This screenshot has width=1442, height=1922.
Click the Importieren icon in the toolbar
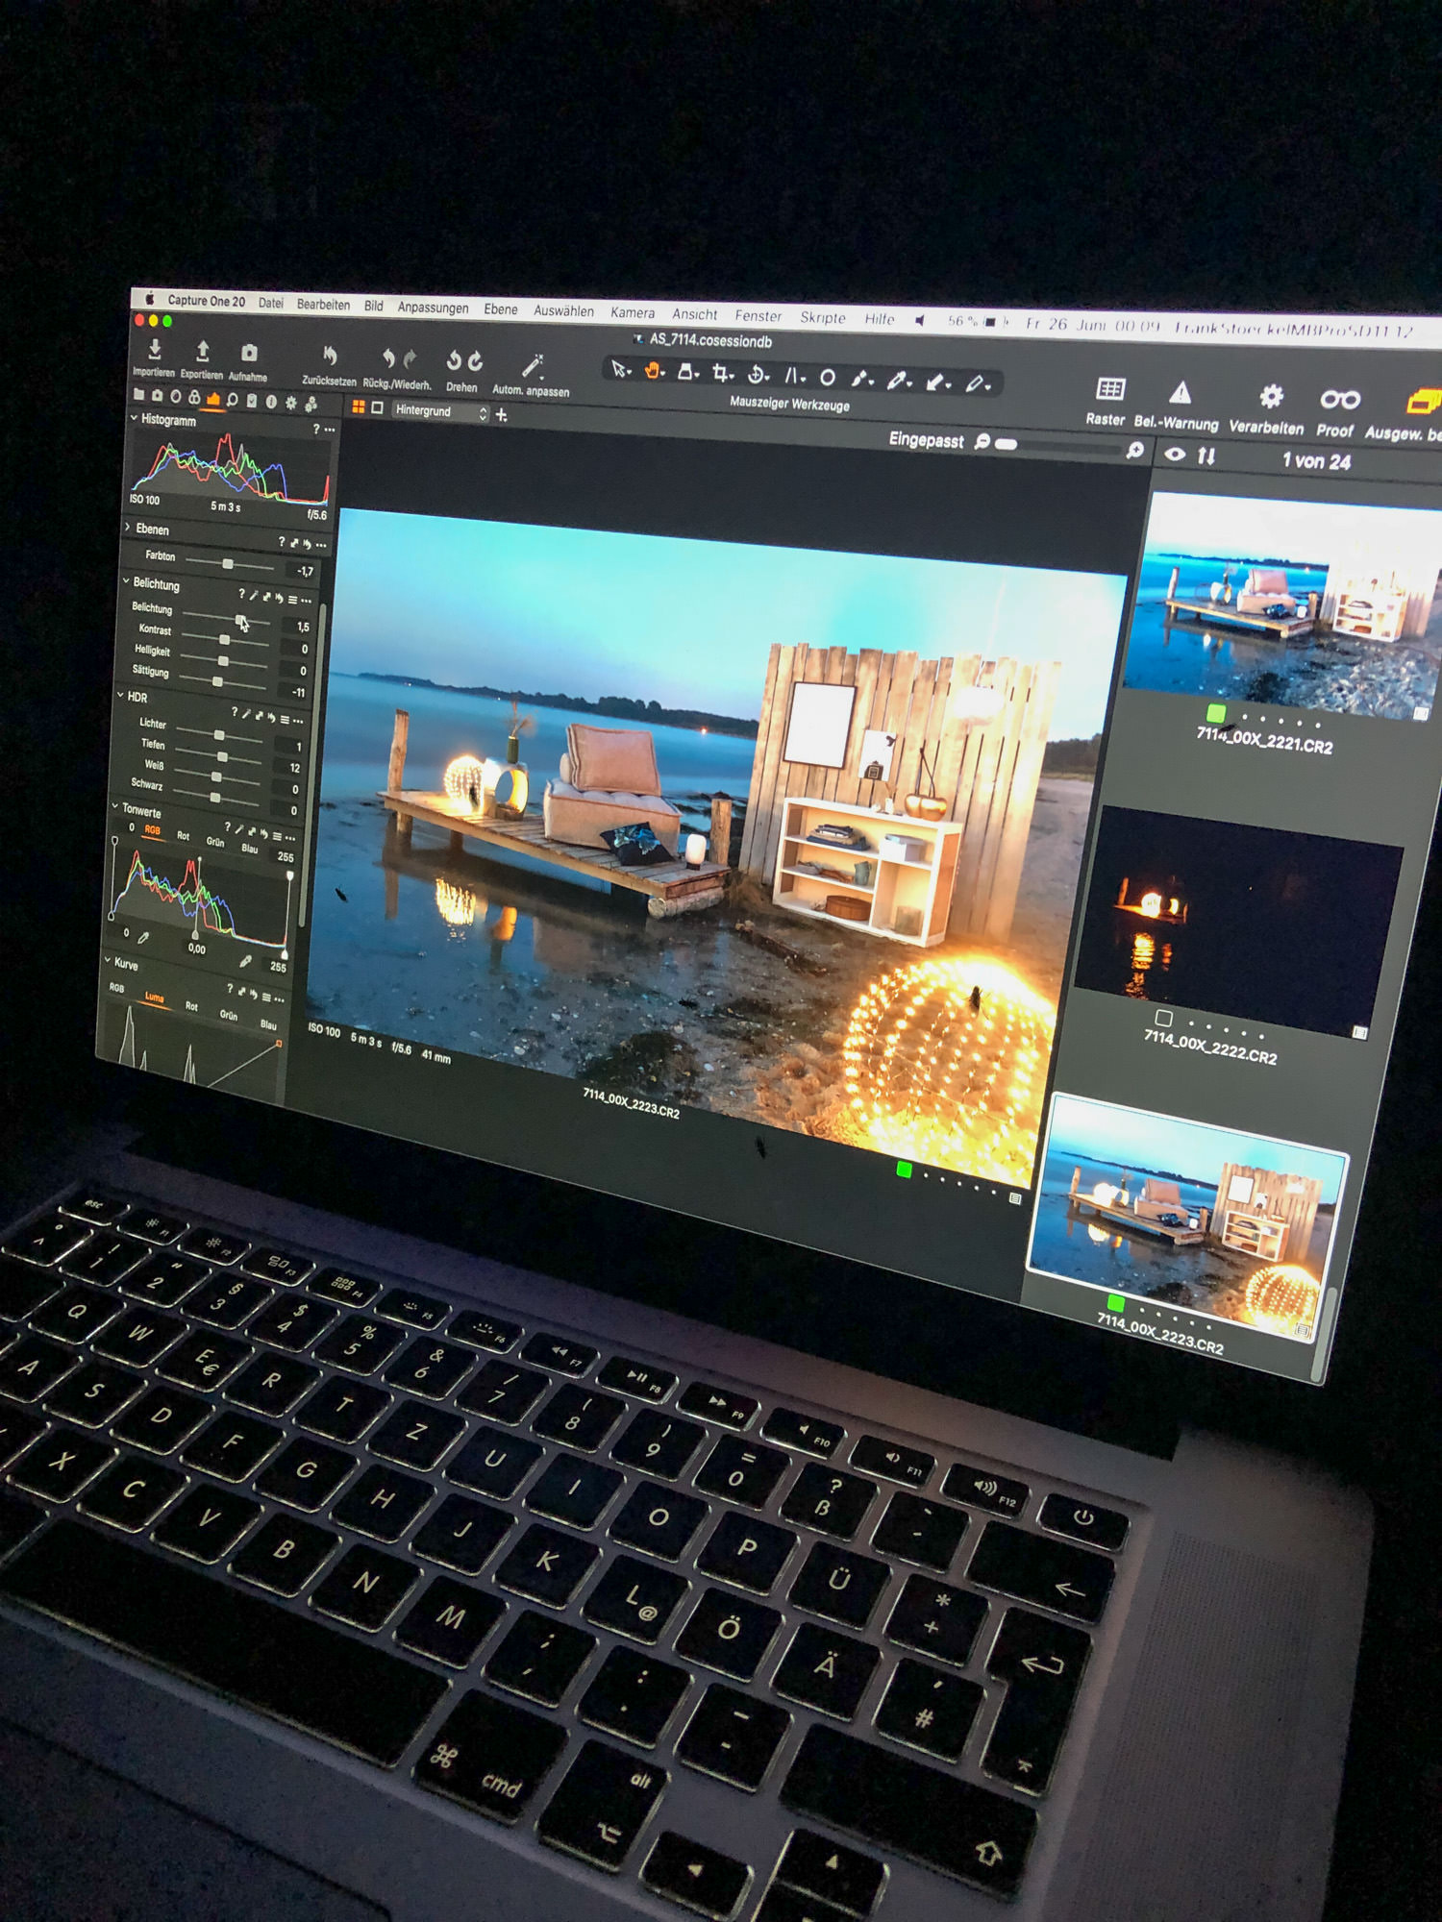155,351
